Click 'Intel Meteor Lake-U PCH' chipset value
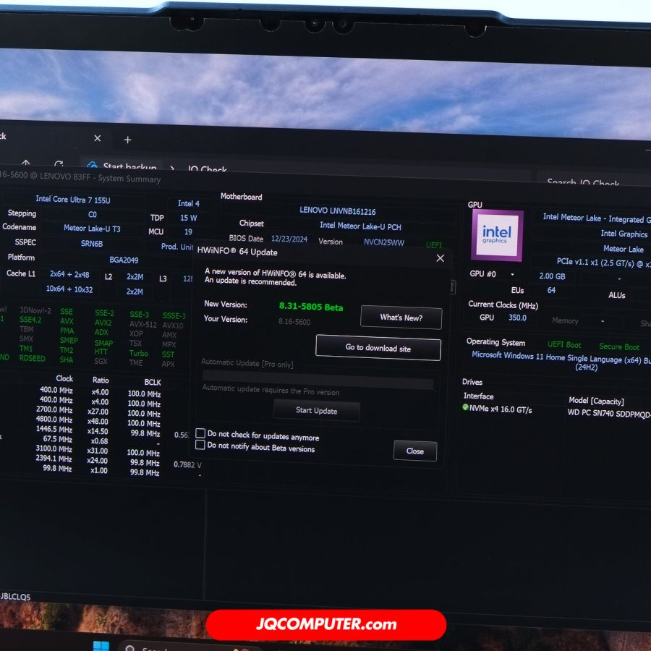 click(360, 226)
